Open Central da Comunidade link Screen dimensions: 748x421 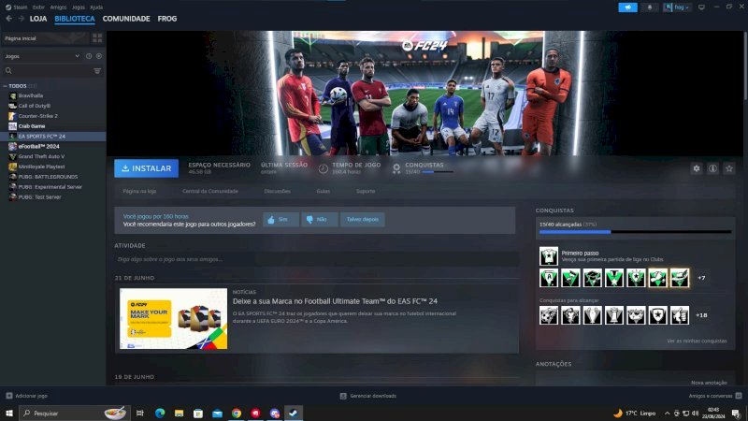tap(209, 191)
